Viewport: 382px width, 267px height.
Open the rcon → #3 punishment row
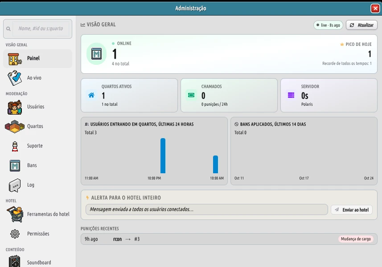click(229, 239)
